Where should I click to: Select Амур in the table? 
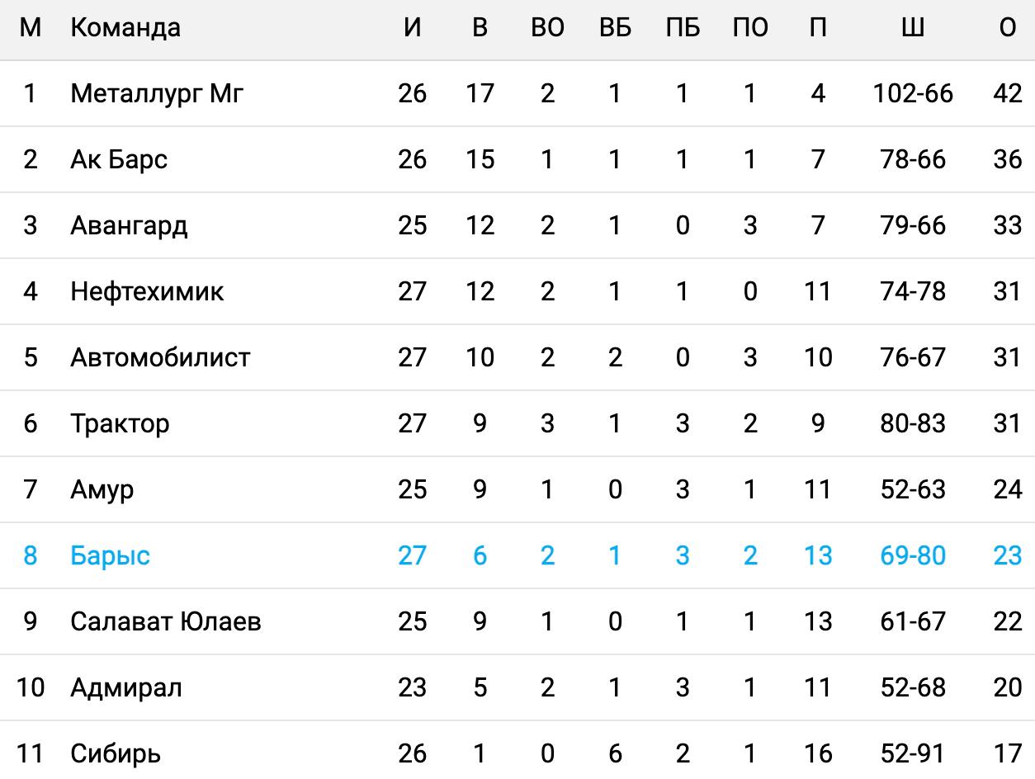pos(102,489)
